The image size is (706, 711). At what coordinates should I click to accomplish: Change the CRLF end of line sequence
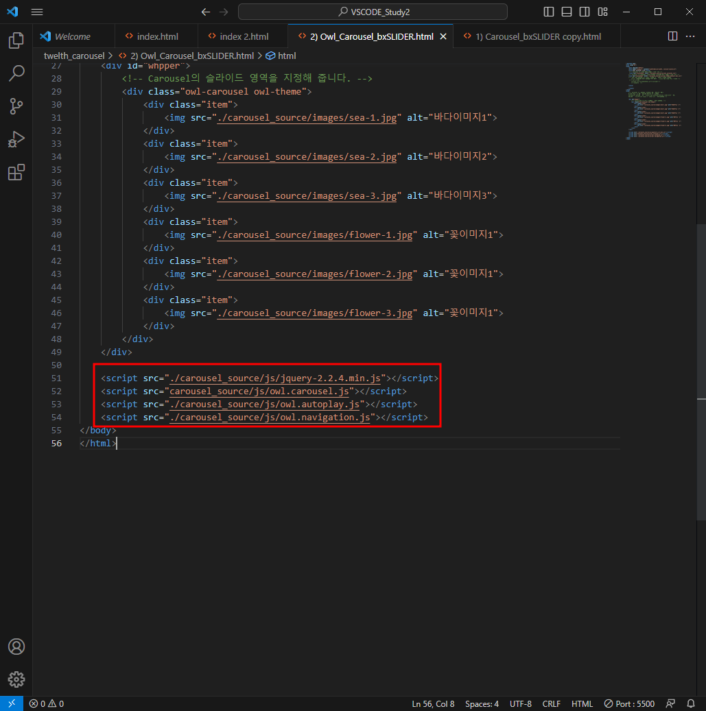pyautogui.click(x=551, y=703)
